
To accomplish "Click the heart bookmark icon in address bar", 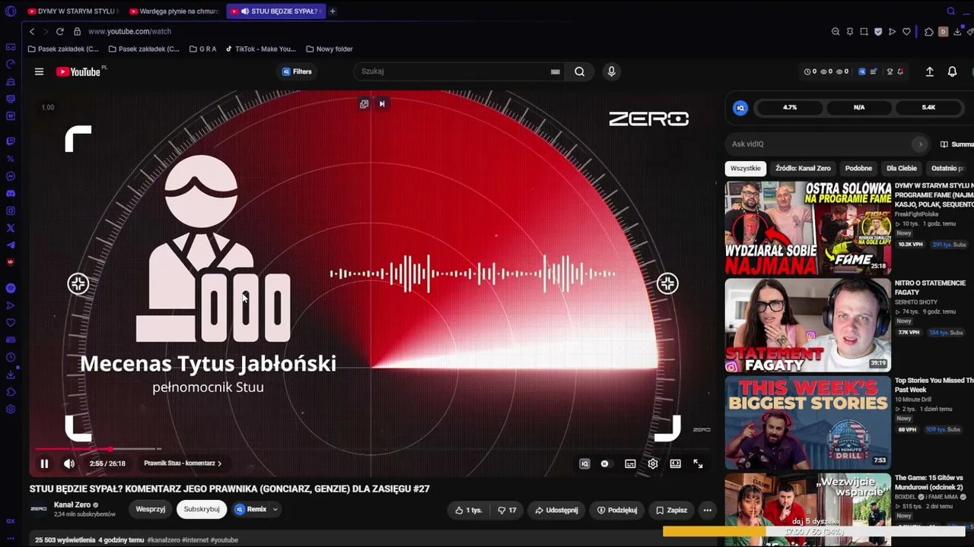I will [906, 32].
